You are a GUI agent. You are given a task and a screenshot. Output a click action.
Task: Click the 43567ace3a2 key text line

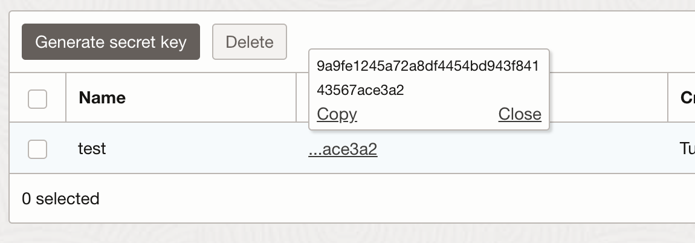pyautogui.click(x=360, y=91)
